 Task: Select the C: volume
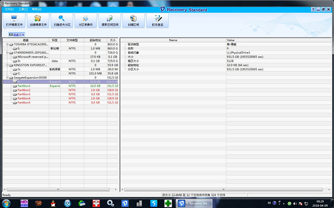[x=19, y=73]
